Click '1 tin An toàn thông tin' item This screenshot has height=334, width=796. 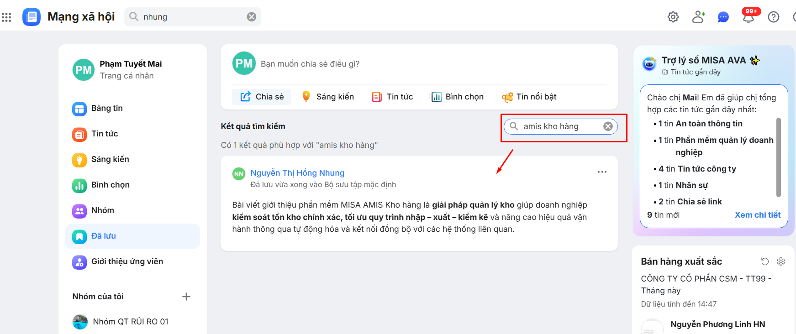pyautogui.click(x=701, y=124)
